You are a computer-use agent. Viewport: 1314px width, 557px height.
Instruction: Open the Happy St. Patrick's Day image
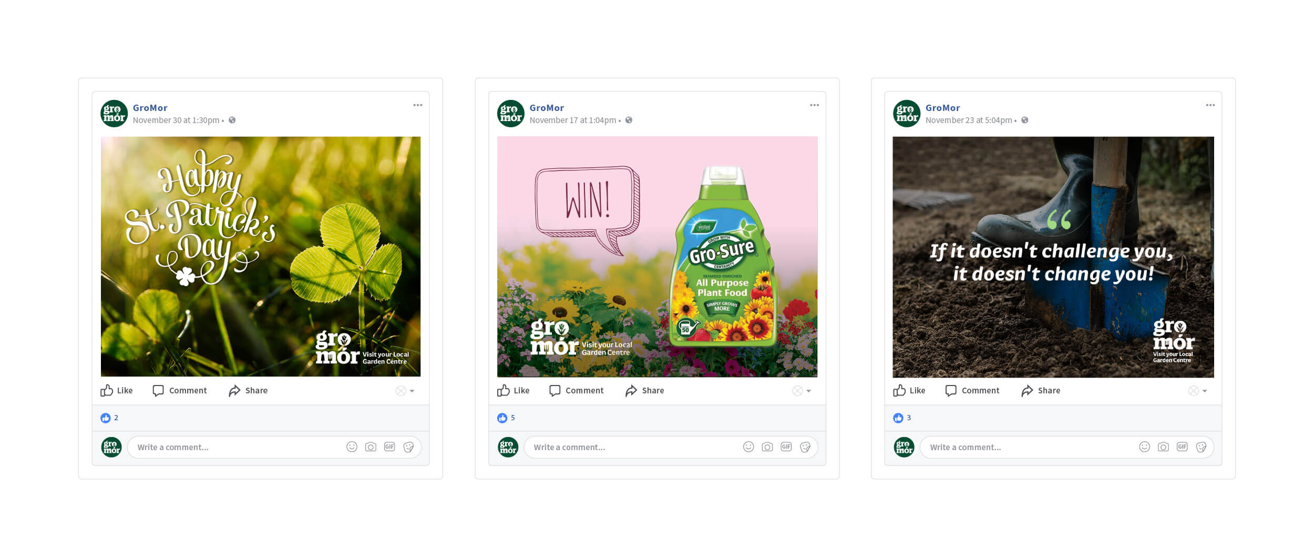click(x=260, y=257)
